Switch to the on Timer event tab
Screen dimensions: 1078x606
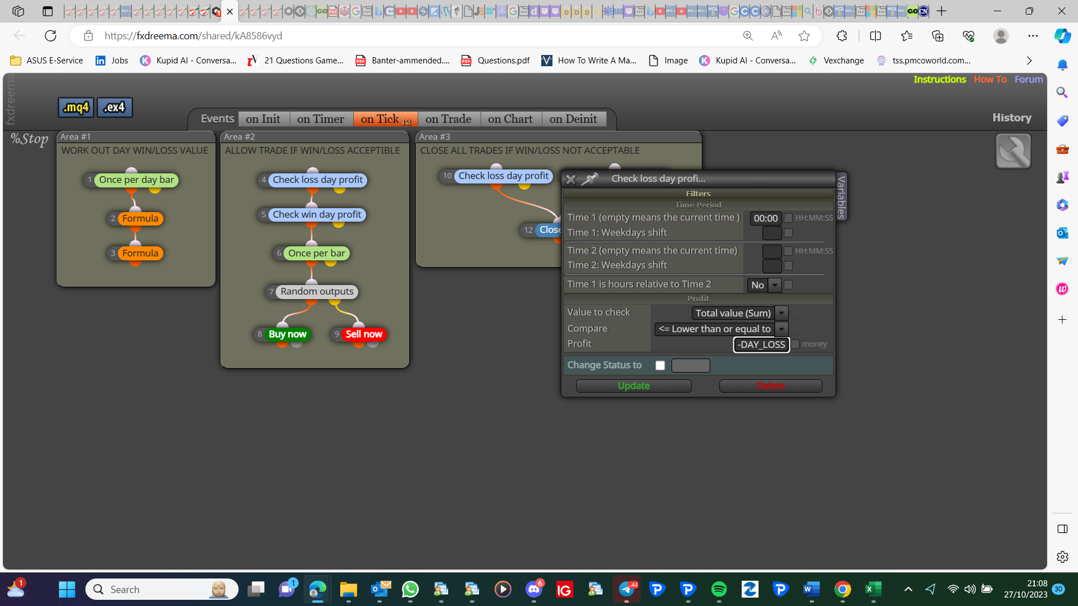click(321, 119)
